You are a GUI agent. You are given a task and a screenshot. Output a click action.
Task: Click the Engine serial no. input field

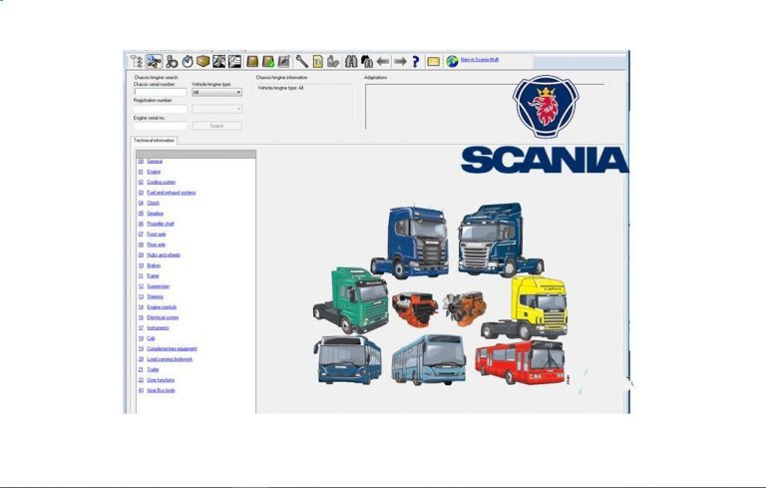(x=161, y=126)
